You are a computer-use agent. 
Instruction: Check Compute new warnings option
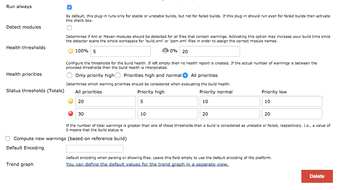8,138
